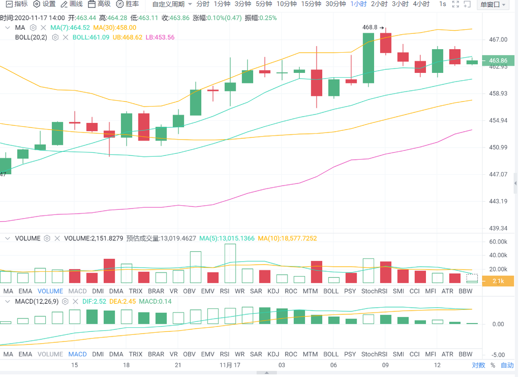This screenshot has height=377, width=524.
Task: Collapse the MA indicator row
Action: point(7,28)
